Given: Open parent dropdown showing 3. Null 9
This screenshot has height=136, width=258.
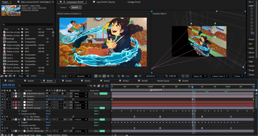Looking at the screenshot, I should point(81,105).
